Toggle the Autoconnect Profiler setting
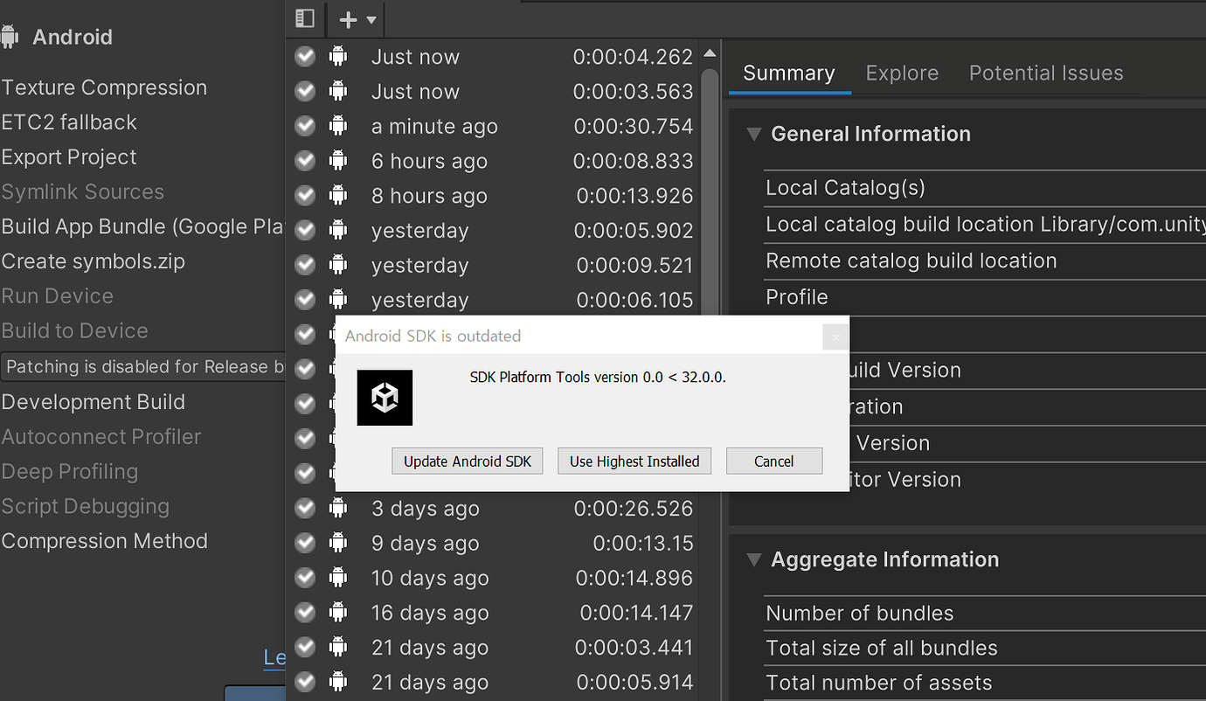Screen dimensions: 1206x701 (101, 436)
